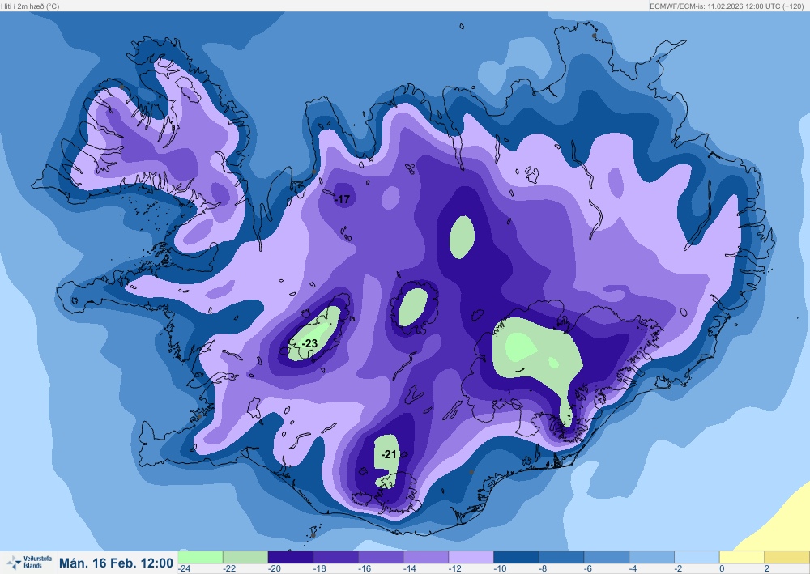The image size is (810, 574).
Task: Select the legend swatch between -22 and -20
Action: 245,557
